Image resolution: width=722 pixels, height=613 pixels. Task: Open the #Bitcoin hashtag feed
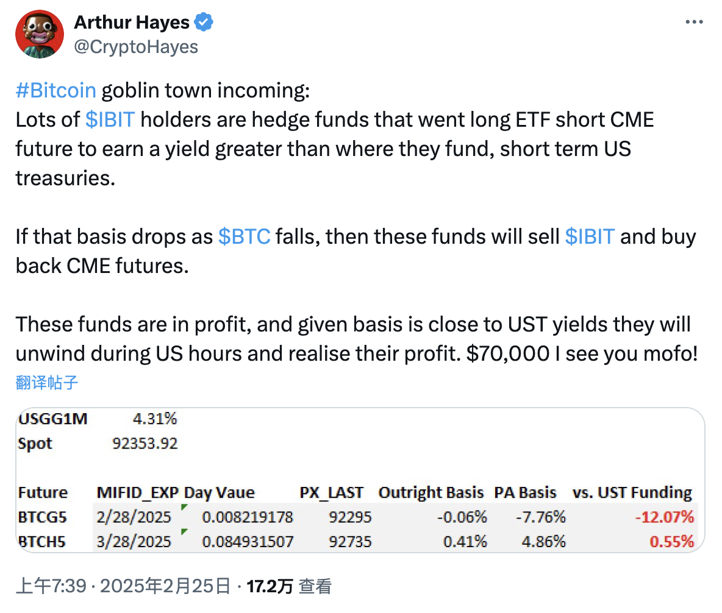55,90
